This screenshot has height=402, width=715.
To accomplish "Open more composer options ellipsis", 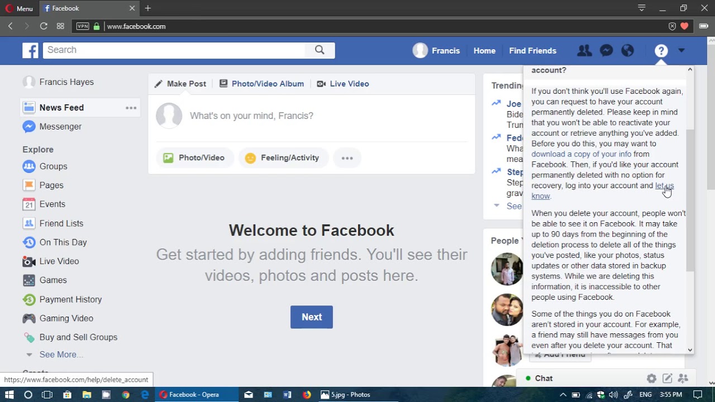I will tap(347, 158).
